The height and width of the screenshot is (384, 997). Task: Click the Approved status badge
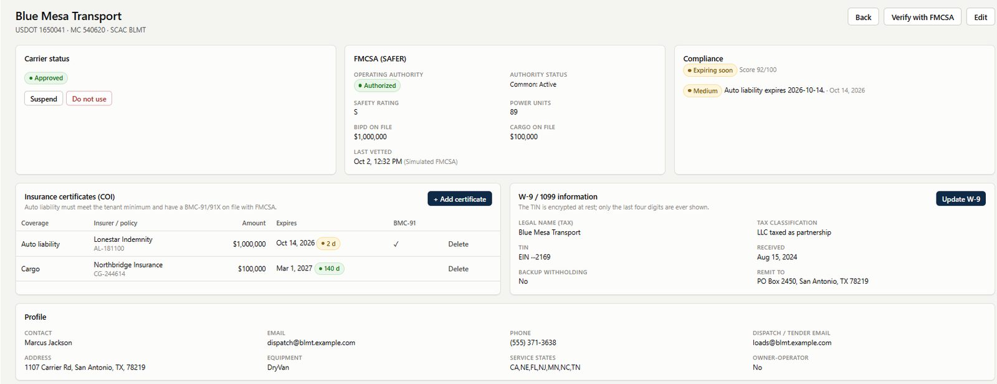click(46, 78)
